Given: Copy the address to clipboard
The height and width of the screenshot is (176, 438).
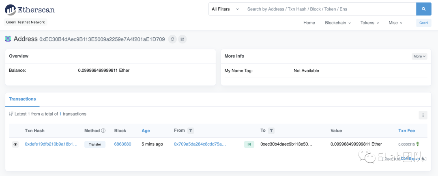Looking at the screenshot, I should (172, 39).
